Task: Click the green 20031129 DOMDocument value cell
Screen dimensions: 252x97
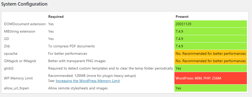Action: coord(211,24)
